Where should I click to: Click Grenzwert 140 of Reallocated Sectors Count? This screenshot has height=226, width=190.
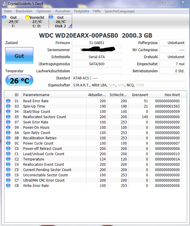[x=145, y=117]
